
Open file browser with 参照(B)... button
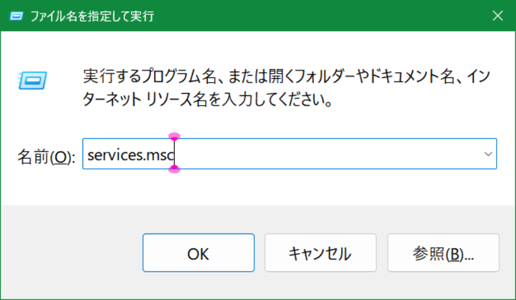pos(443,254)
